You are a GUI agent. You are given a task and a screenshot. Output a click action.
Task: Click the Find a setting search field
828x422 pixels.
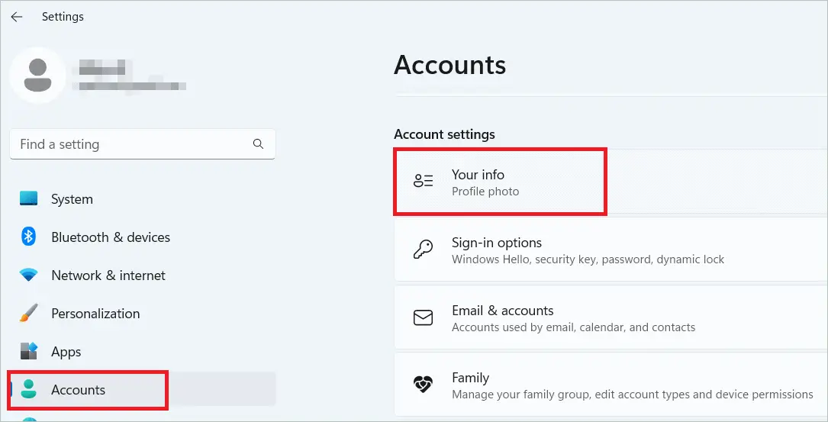(x=142, y=143)
